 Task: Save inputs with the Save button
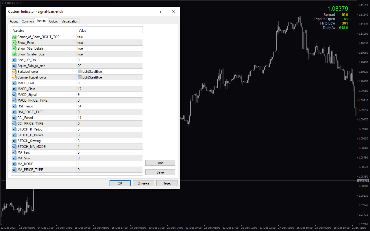[x=160, y=172]
